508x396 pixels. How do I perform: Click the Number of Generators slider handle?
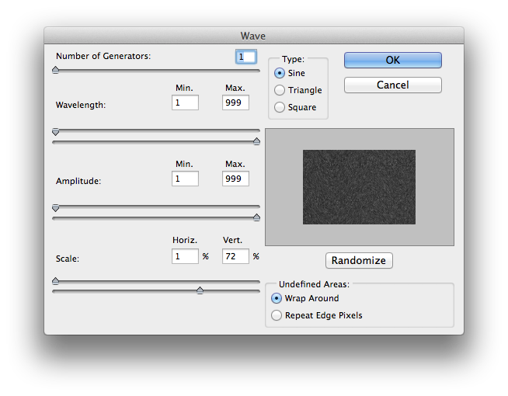[x=55, y=70]
